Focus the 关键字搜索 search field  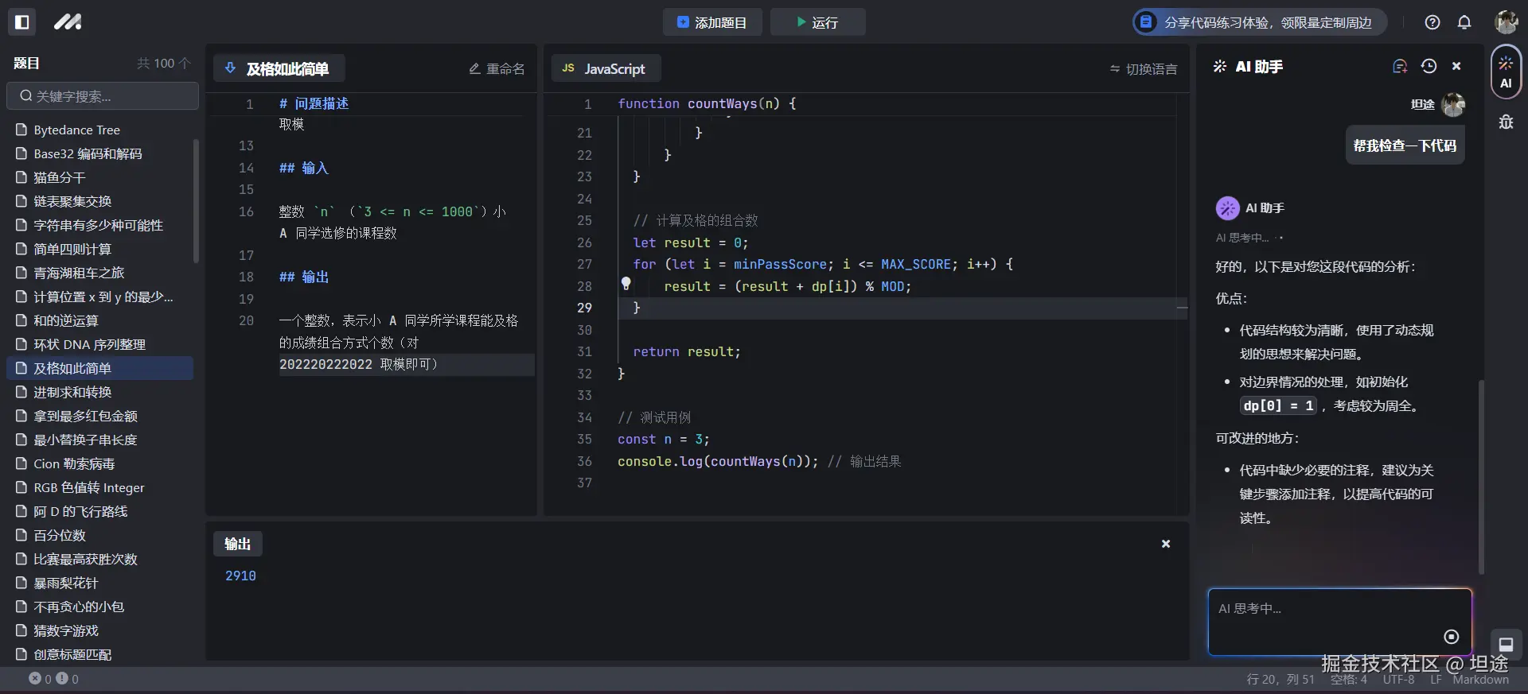tap(103, 96)
